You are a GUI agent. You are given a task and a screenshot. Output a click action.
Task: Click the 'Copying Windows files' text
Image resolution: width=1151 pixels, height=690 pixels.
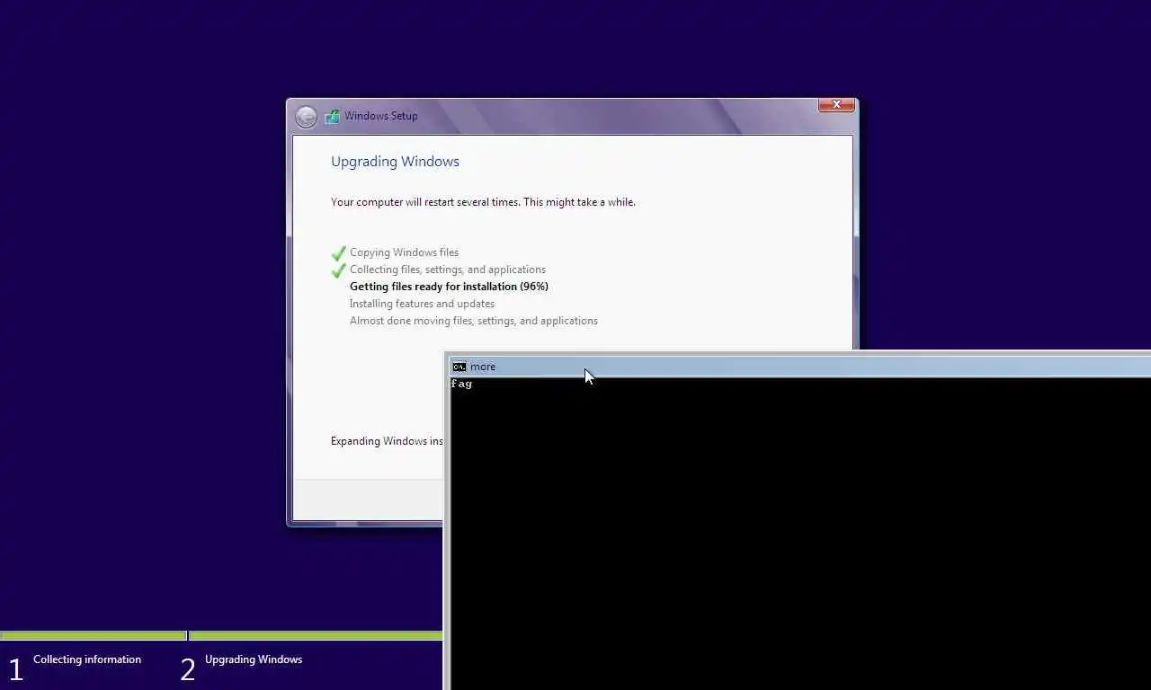[x=404, y=252]
